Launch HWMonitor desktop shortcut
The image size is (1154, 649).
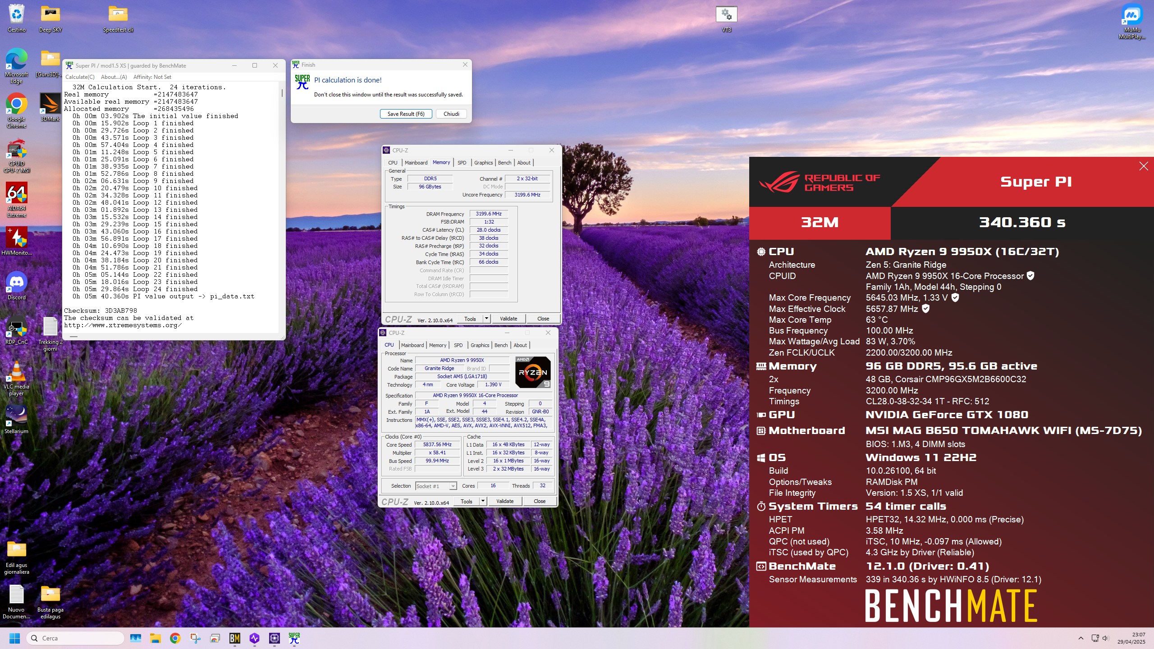[x=17, y=241]
